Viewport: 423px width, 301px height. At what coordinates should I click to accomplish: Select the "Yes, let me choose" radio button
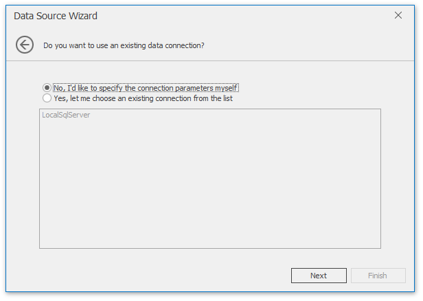tap(47, 98)
